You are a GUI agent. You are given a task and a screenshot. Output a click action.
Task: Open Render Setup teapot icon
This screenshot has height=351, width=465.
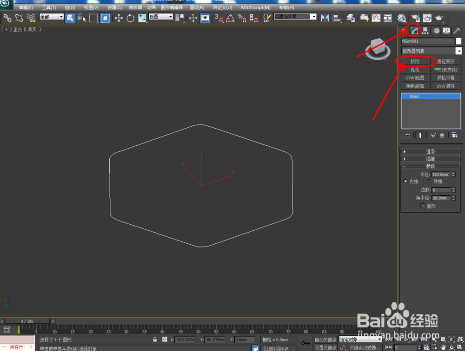415,18
